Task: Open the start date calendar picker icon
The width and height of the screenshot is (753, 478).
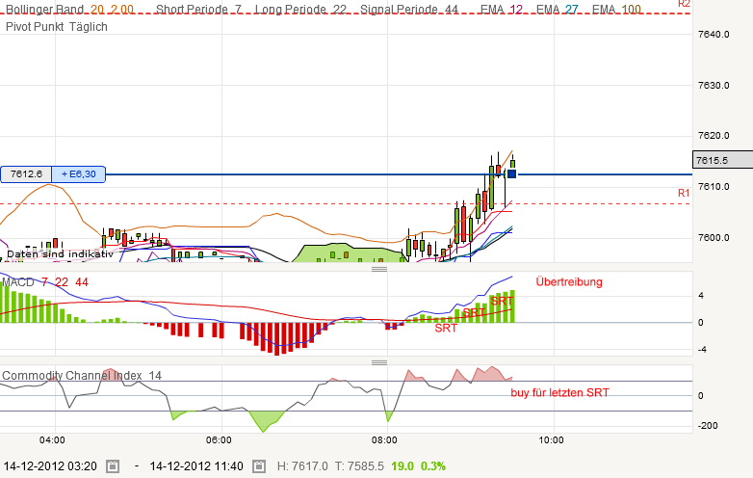Action: tap(113, 466)
